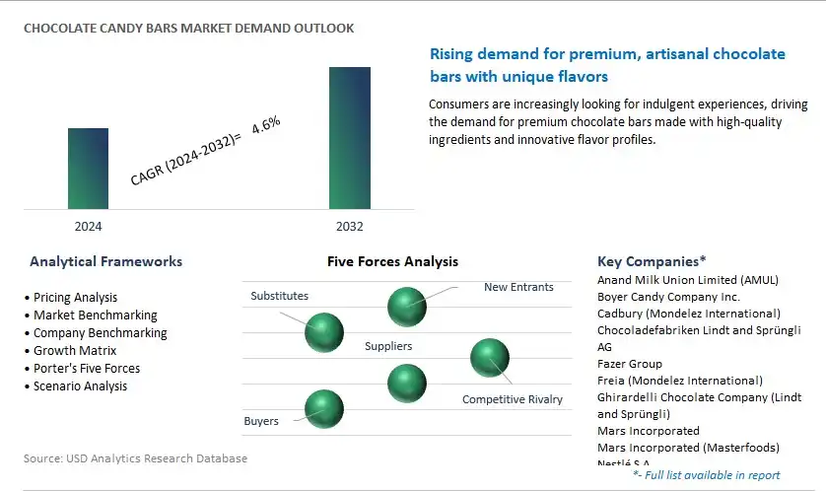Click Anand Milk Union Limited (AMUL) company
Viewport: 826px width, 491px height.
point(688,280)
